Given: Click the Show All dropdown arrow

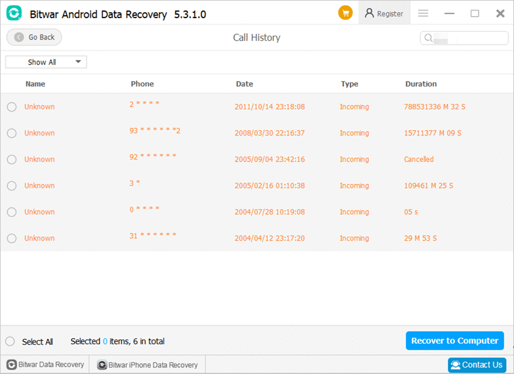Looking at the screenshot, I should (x=77, y=61).
